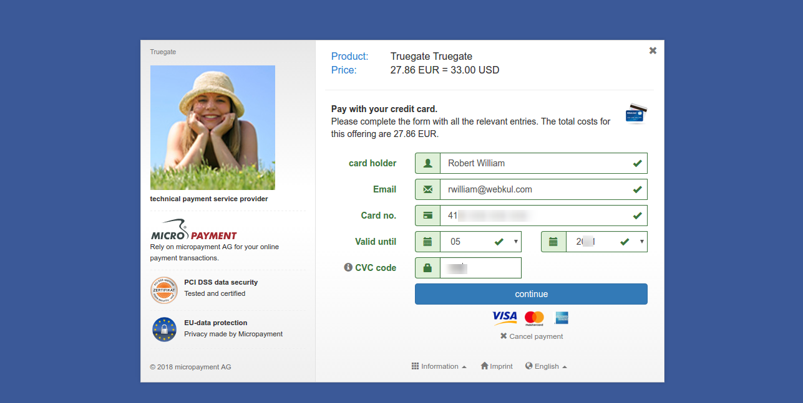This screenshot has height=403, width=803.
Task: Click the Micropayment logo
Action: point(194,229)
